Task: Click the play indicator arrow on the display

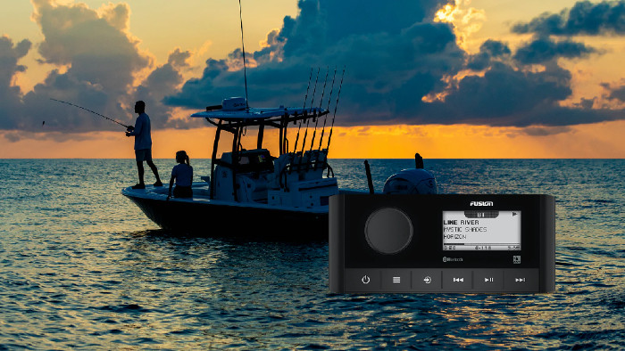Action: (x=514, y=215)
